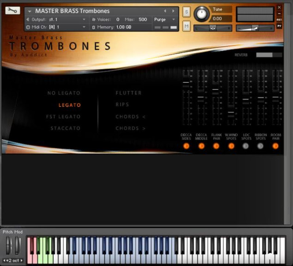Solo the instrument with the S button
The width and height of the screenshot is (293, 266).
[x=186, y=12]
